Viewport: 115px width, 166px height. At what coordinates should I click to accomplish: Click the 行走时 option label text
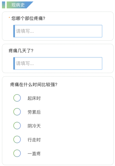(x=34, y=140)
